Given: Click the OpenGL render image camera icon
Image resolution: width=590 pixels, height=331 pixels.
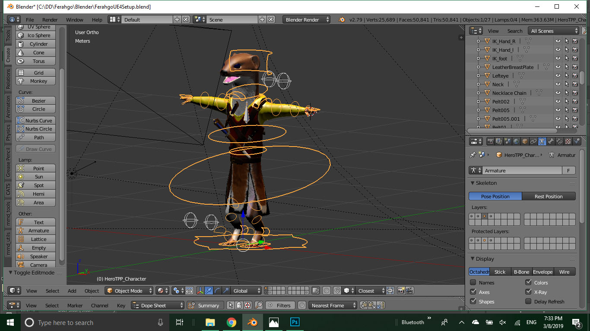Looking at the screenshot, I should 401,291.
